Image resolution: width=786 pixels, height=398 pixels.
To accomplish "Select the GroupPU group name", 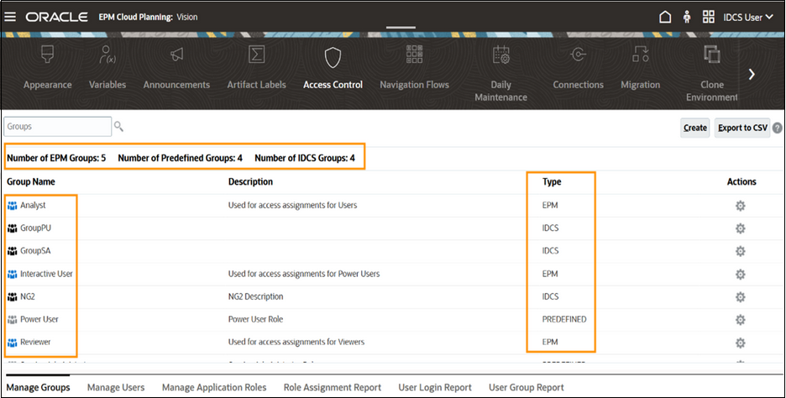I will coord(35,228).
